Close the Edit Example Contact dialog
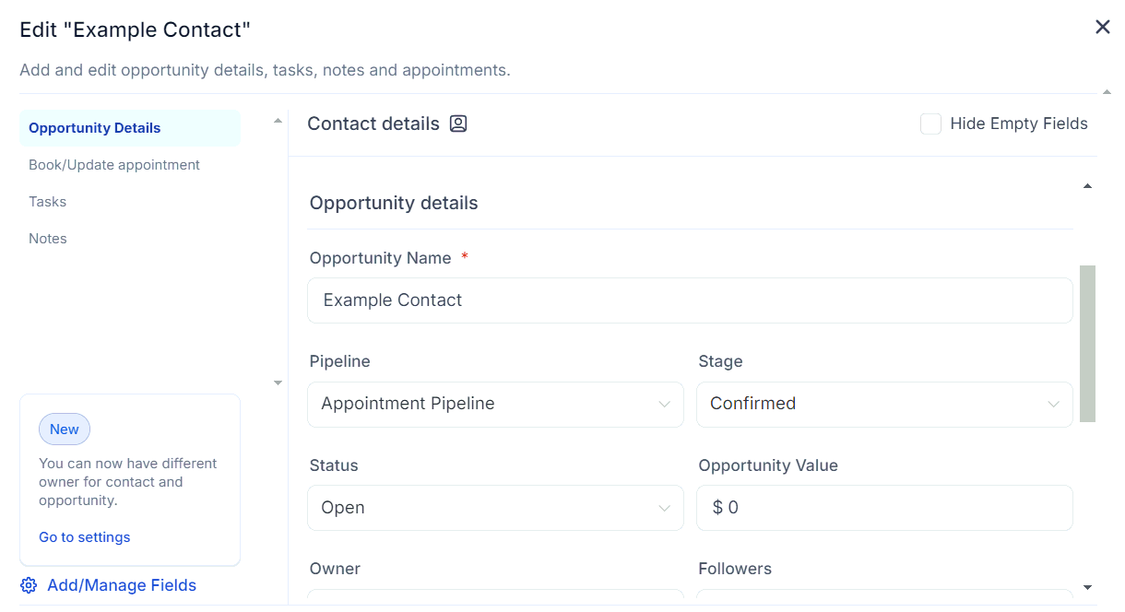The height and width of the screenshot is (612, 1125). (1102, 27)
